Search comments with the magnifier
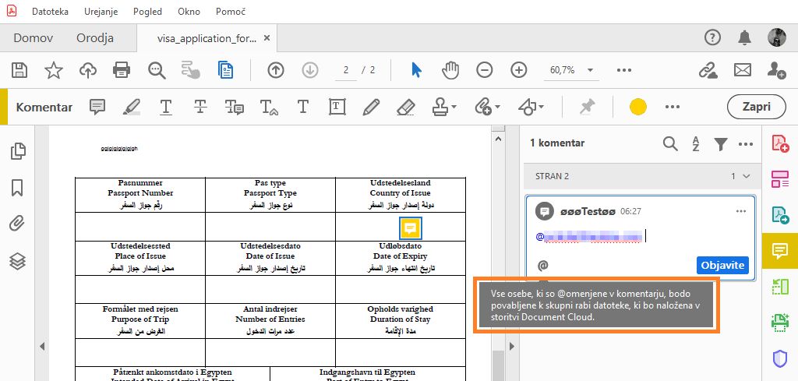The image size is (798, 381). click(x=670, y=143)
